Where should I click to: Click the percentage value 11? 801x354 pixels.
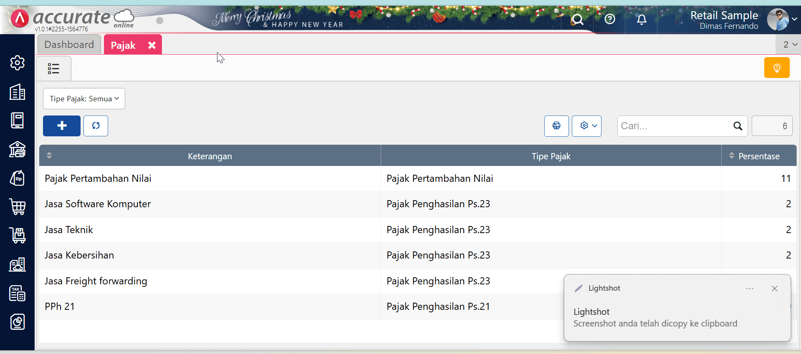click(786, 178)
